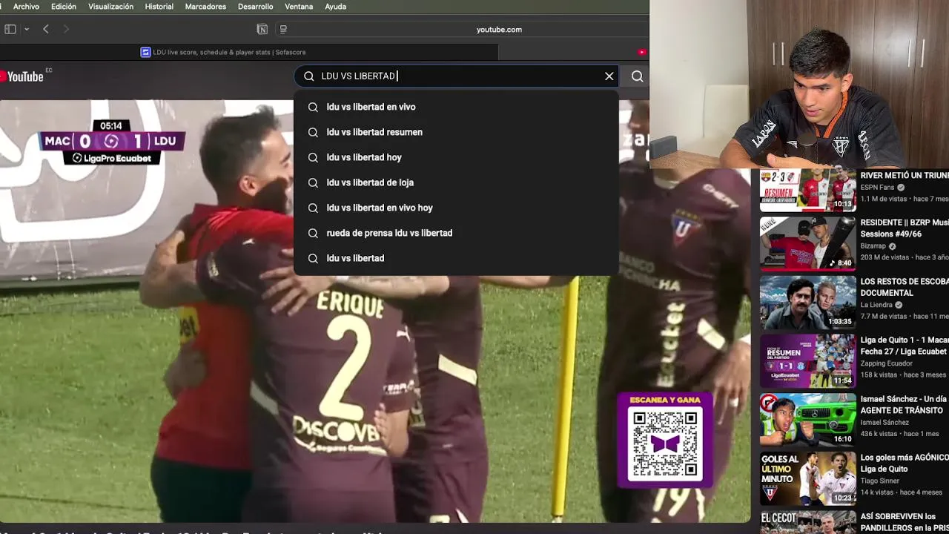Open the Residente BZRP Music Sessions thumbnail
949x534 pixels.
coord(807,243)
